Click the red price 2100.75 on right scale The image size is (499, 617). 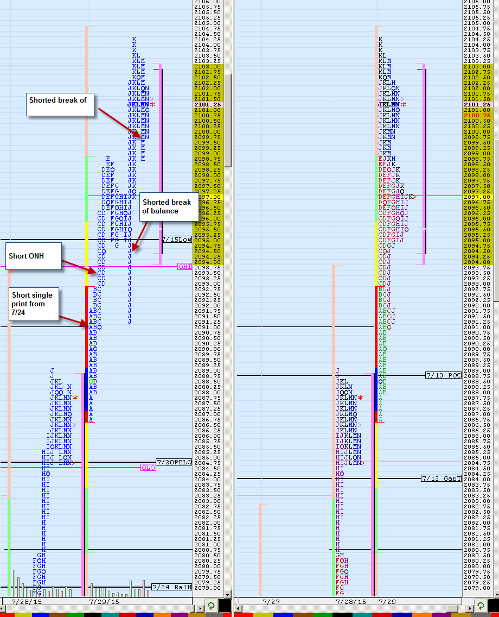[x=477, y=115]
